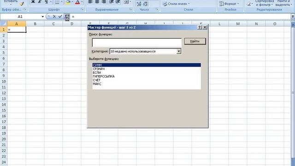Open borders dropdown arrow
Image resolution: width=295 pixels, height=166 pixels.
pos(61,2)
